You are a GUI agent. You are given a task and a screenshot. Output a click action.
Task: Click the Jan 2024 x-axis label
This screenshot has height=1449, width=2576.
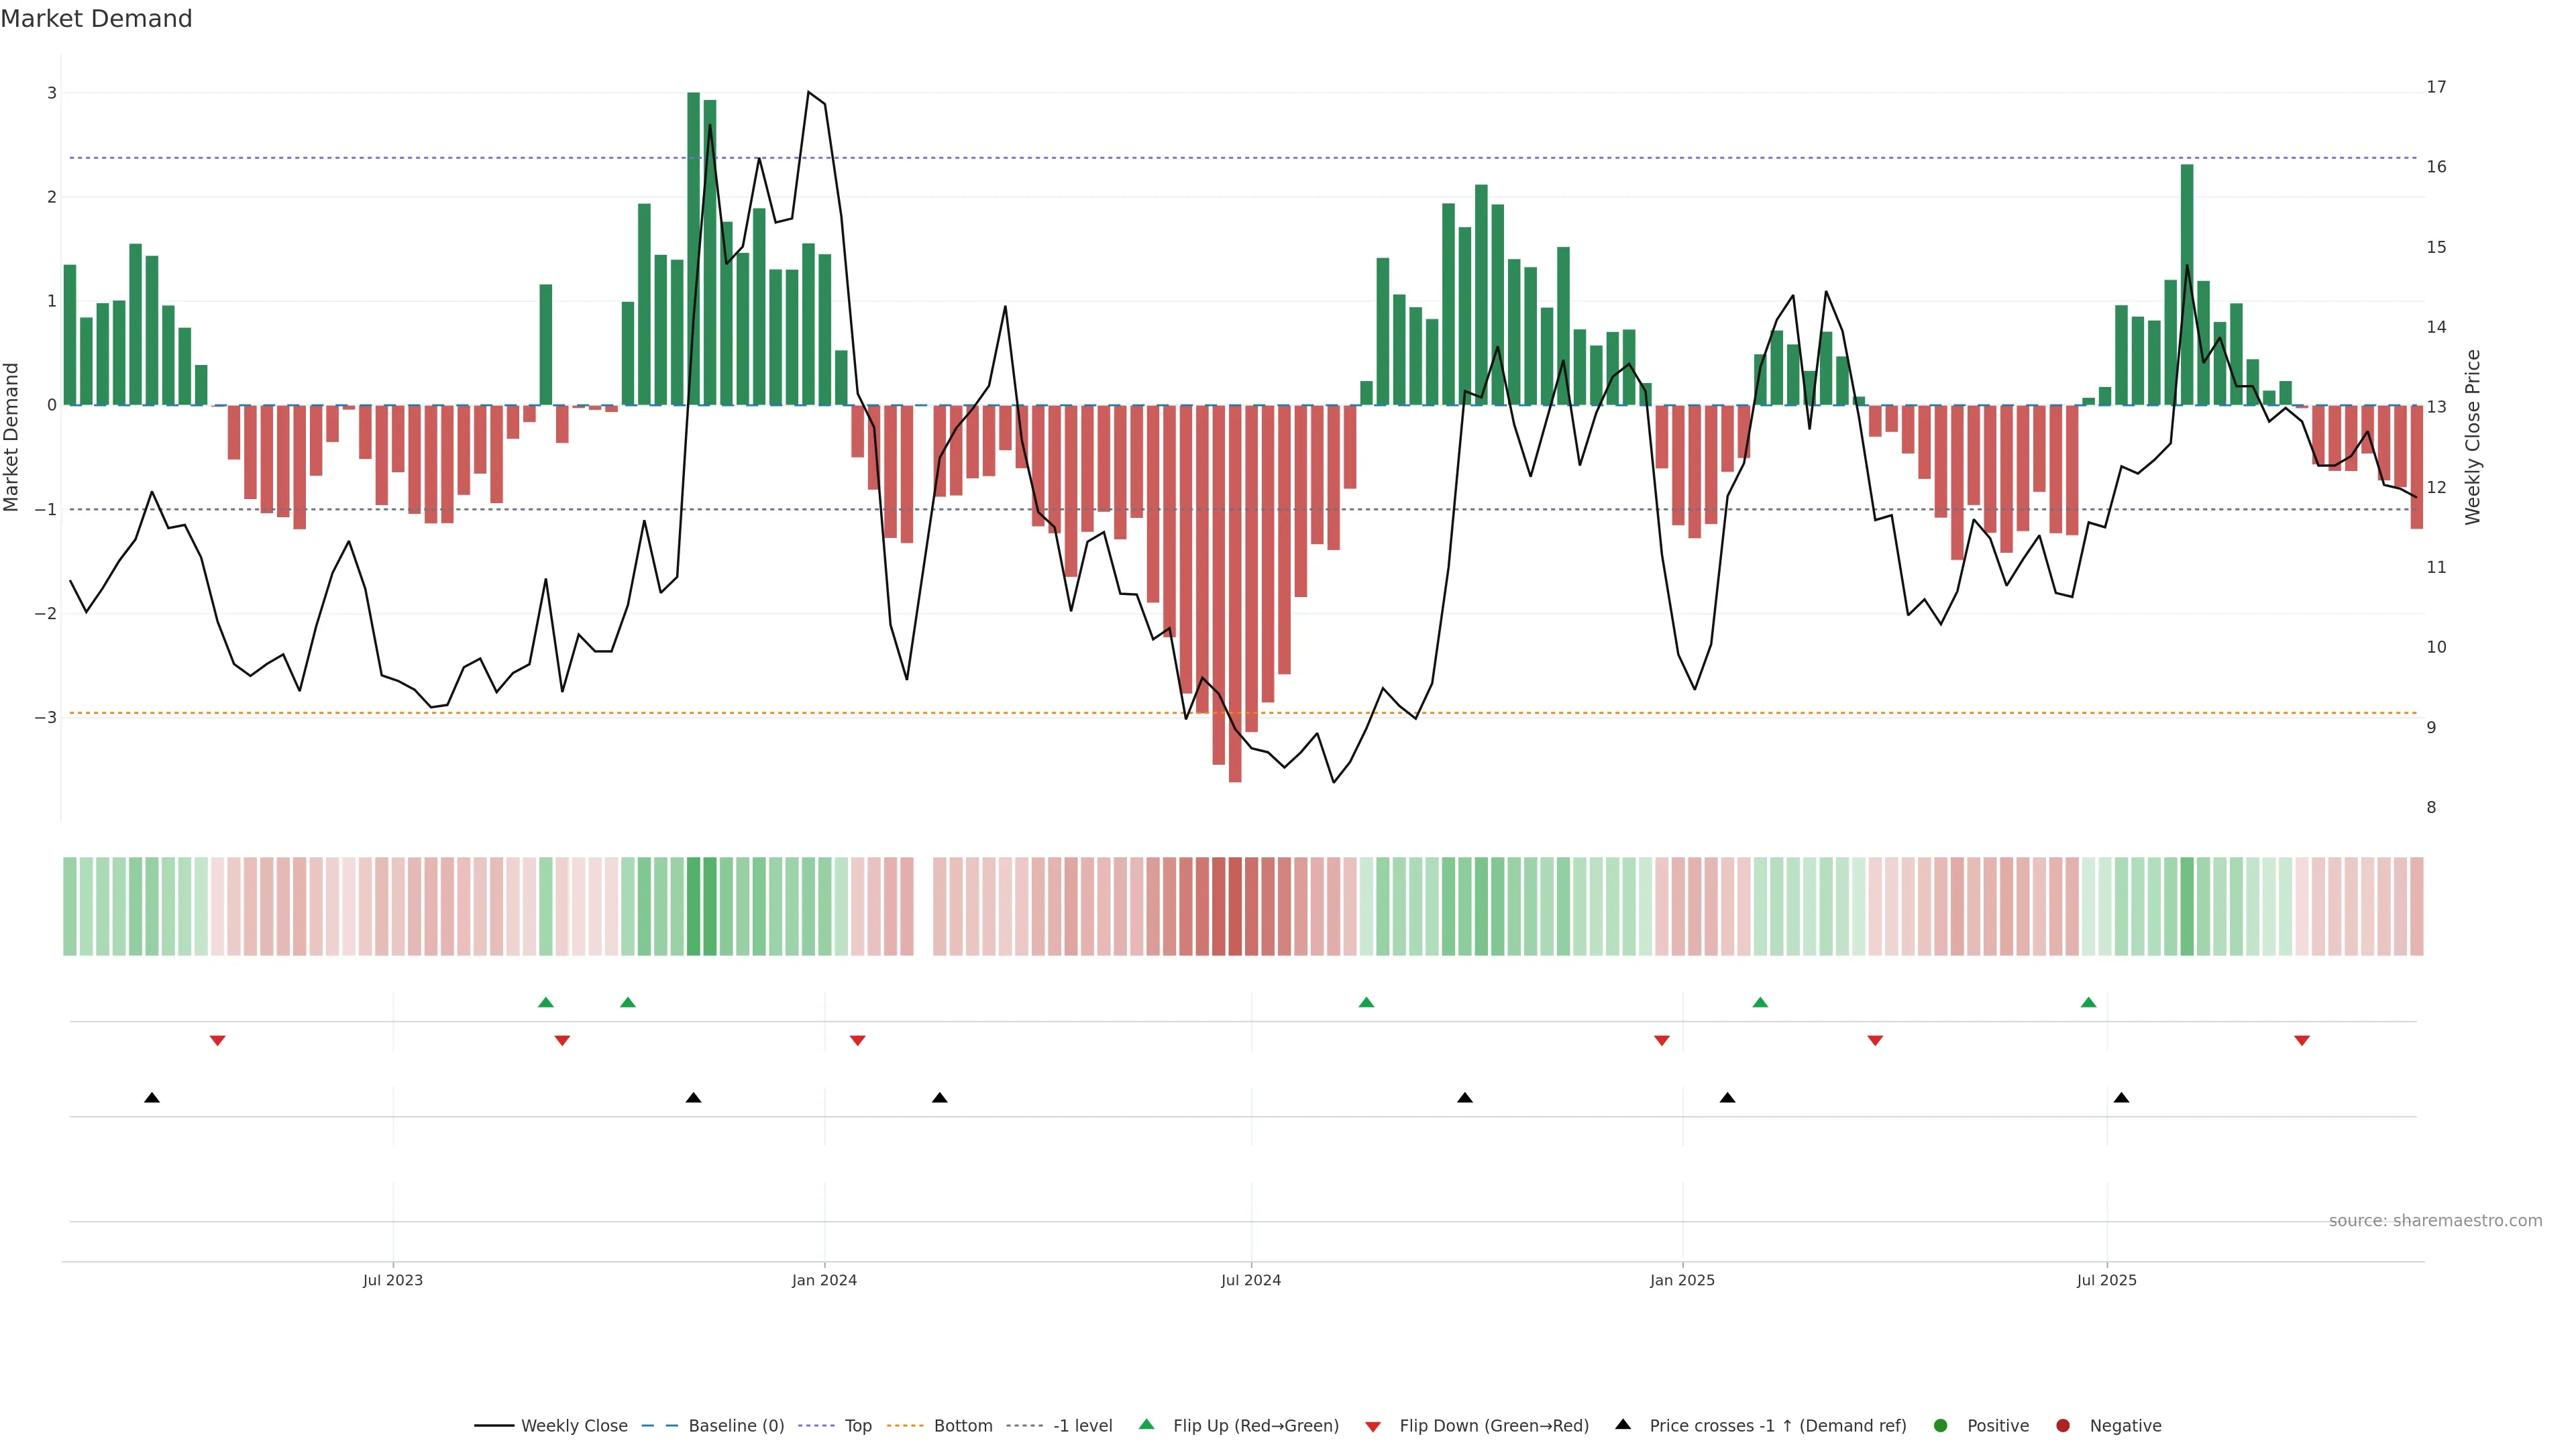pyautogui.click(x=824, y=1280)
